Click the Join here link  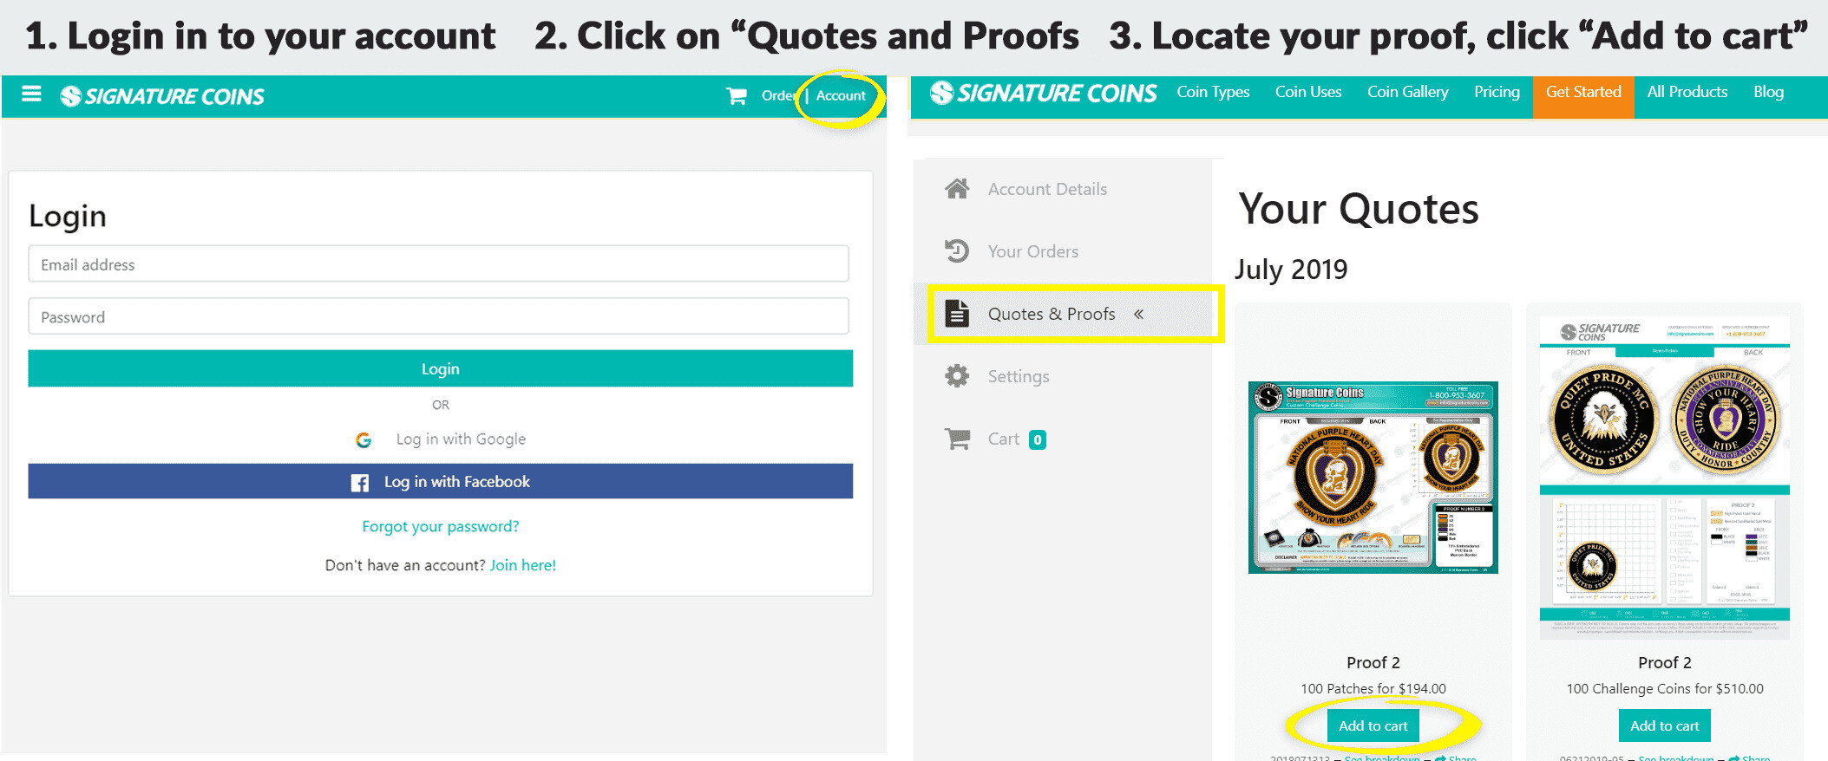click(523, 565)
